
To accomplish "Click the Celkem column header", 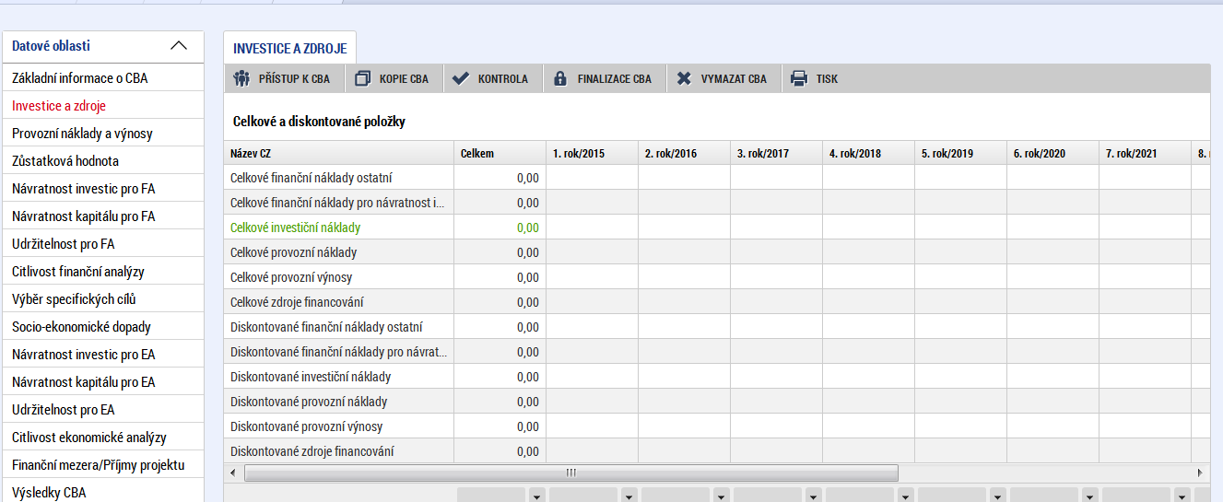I will (x=500, y=153).
